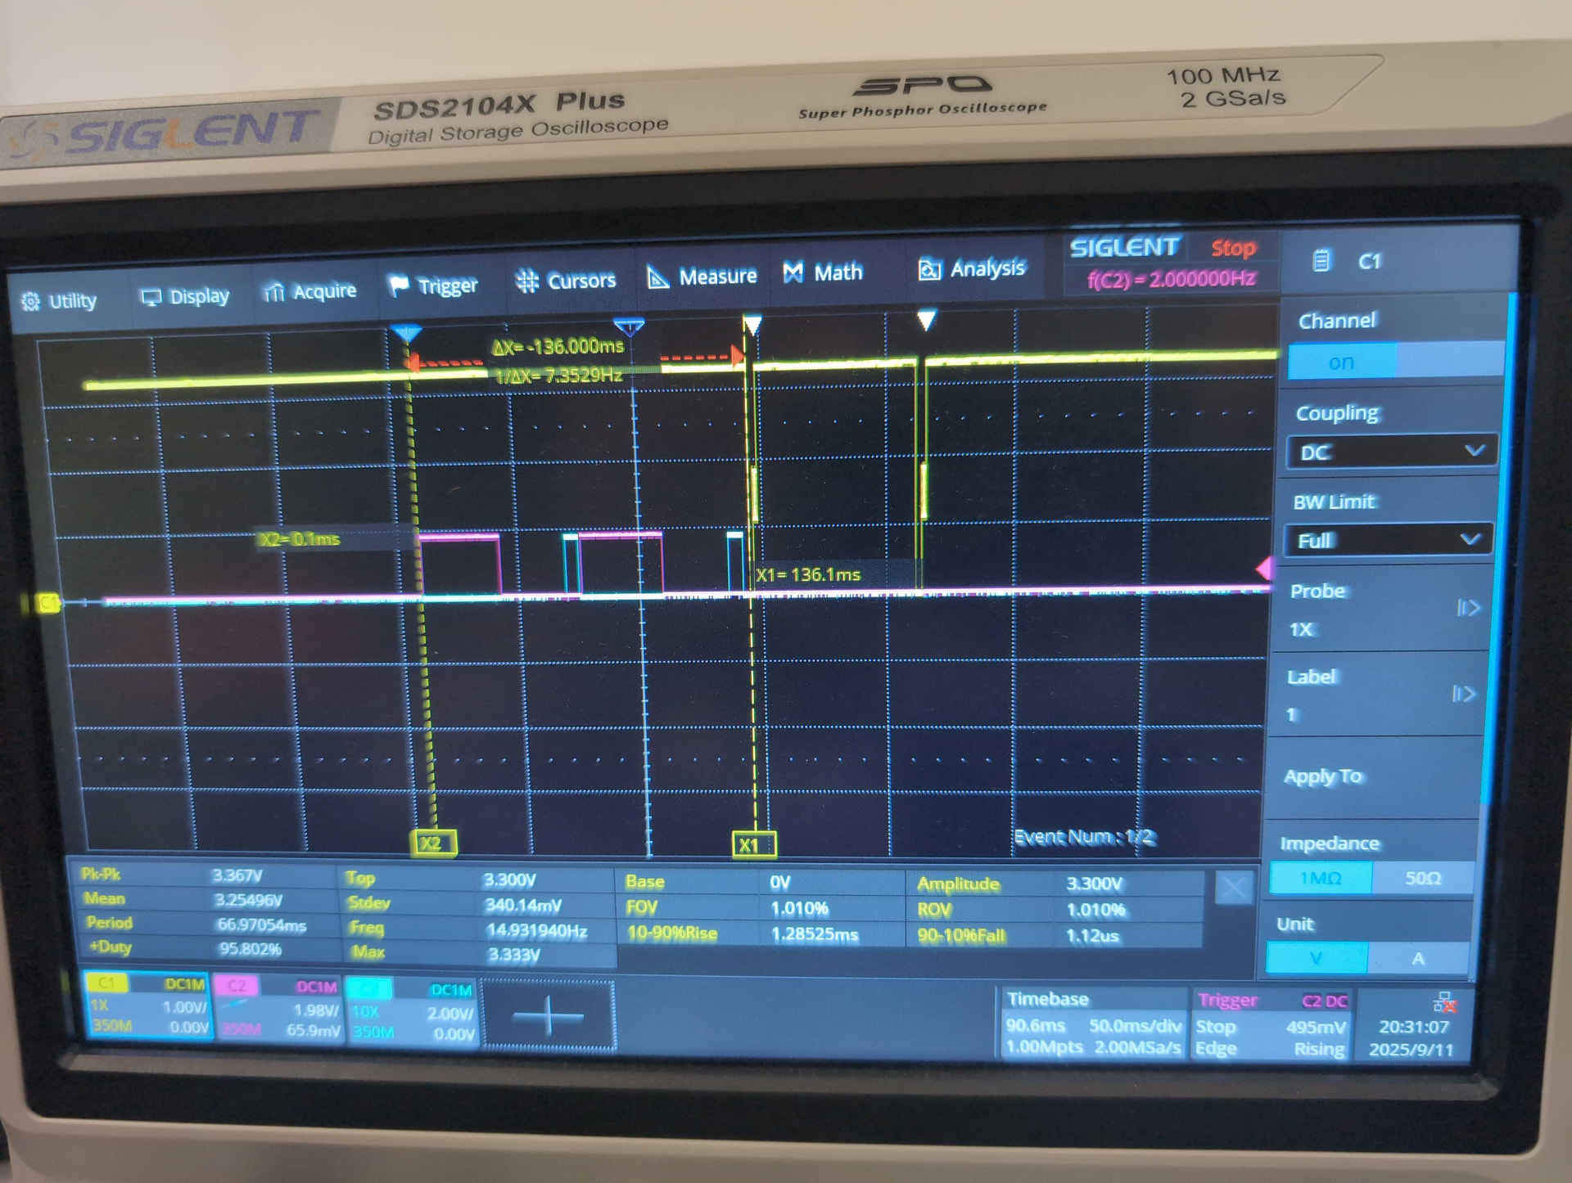Image resolution: width=1572 pixels, height=1183 pixels.
Task: Toggle Channel C1 on/off switch
Action: pyautogui.click(x=1395, y=361)
